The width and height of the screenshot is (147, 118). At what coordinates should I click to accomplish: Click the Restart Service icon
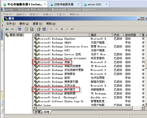click(73, 29)
